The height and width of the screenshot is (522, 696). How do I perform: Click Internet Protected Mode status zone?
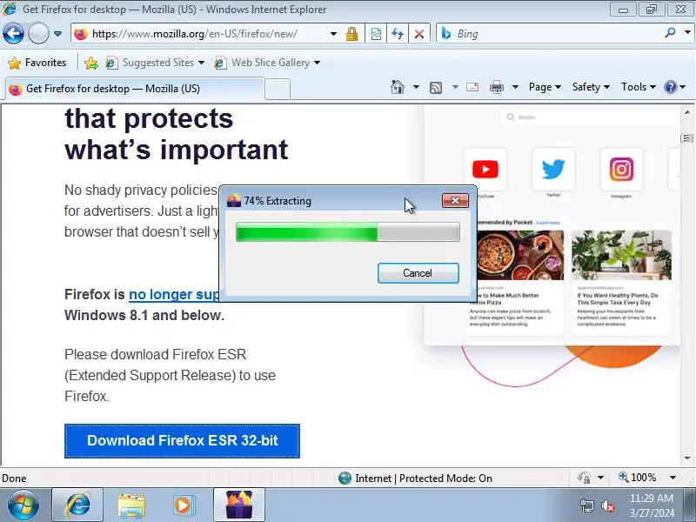click(415, 478)
